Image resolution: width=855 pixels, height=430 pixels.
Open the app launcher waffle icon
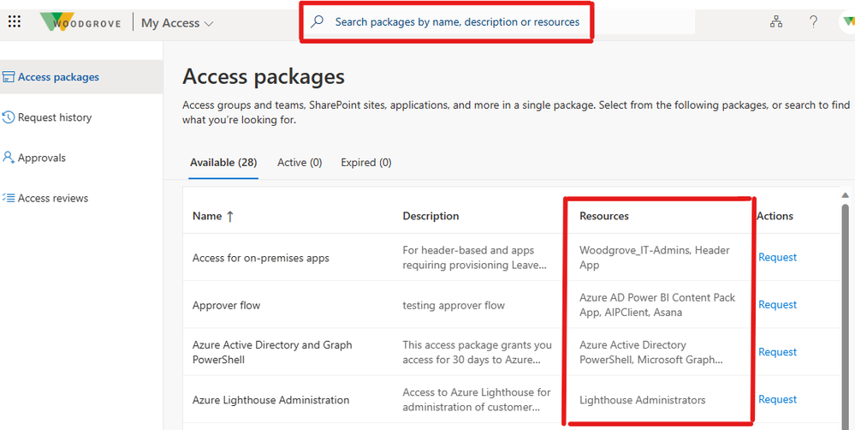[14, 22]
